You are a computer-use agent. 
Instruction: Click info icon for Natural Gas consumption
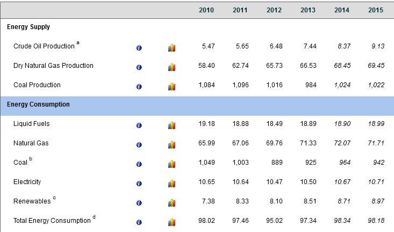(139, 145)
